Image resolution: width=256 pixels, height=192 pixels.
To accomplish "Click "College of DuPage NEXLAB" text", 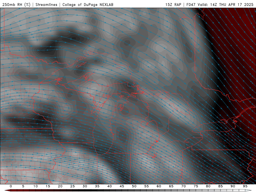I will pyautogui.click(x=88, y=4).
